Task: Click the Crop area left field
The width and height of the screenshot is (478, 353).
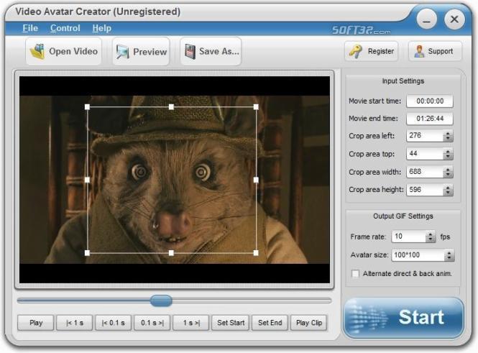Action: pyautogui.click(x=425, y=136)
